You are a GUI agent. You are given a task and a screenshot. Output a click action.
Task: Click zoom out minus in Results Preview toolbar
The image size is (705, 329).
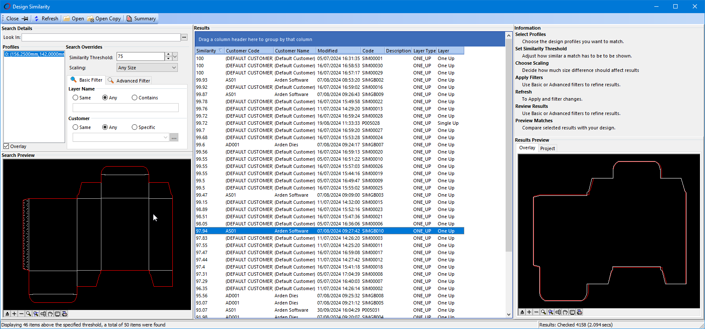[536, 312]
